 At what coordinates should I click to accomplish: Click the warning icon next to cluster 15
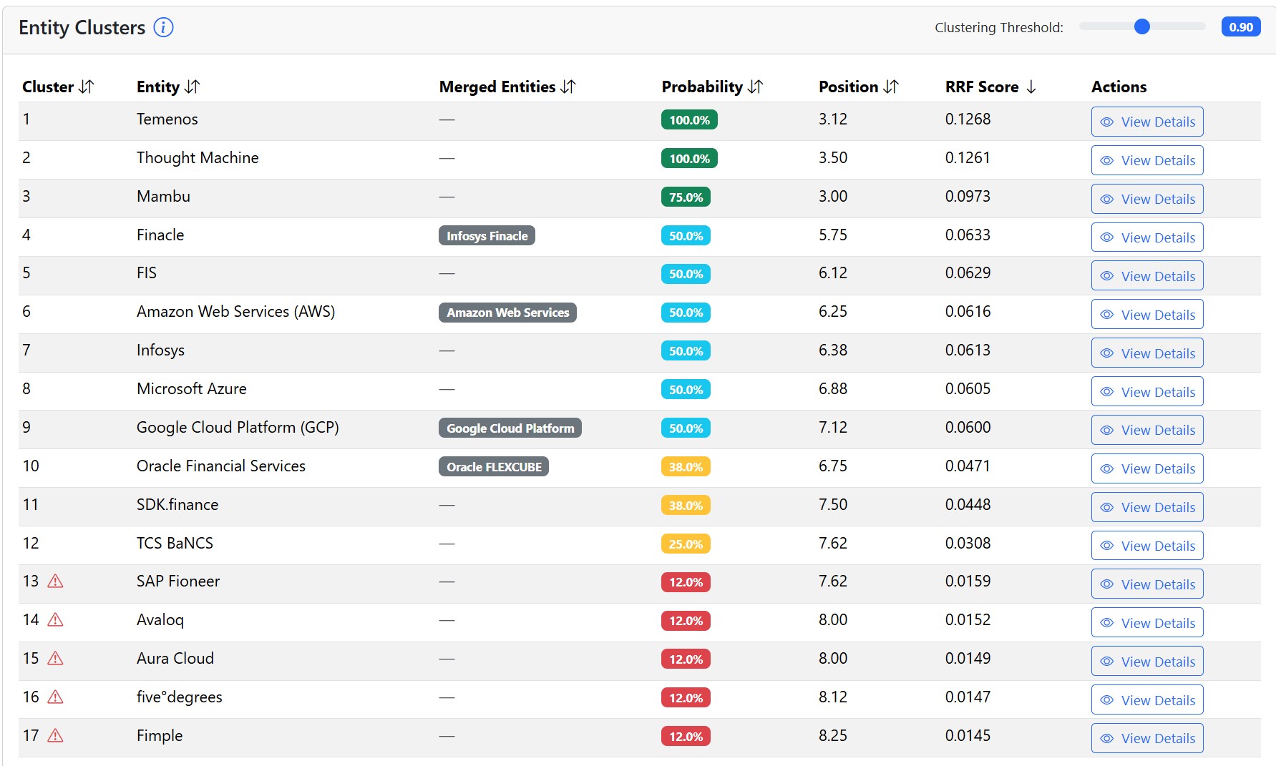coord(55,659)
